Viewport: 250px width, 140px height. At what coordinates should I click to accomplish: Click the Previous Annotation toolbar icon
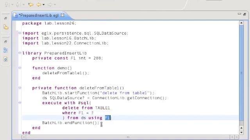pos(18,5)
